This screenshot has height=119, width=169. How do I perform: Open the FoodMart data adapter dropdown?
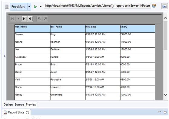coord(29,7)
